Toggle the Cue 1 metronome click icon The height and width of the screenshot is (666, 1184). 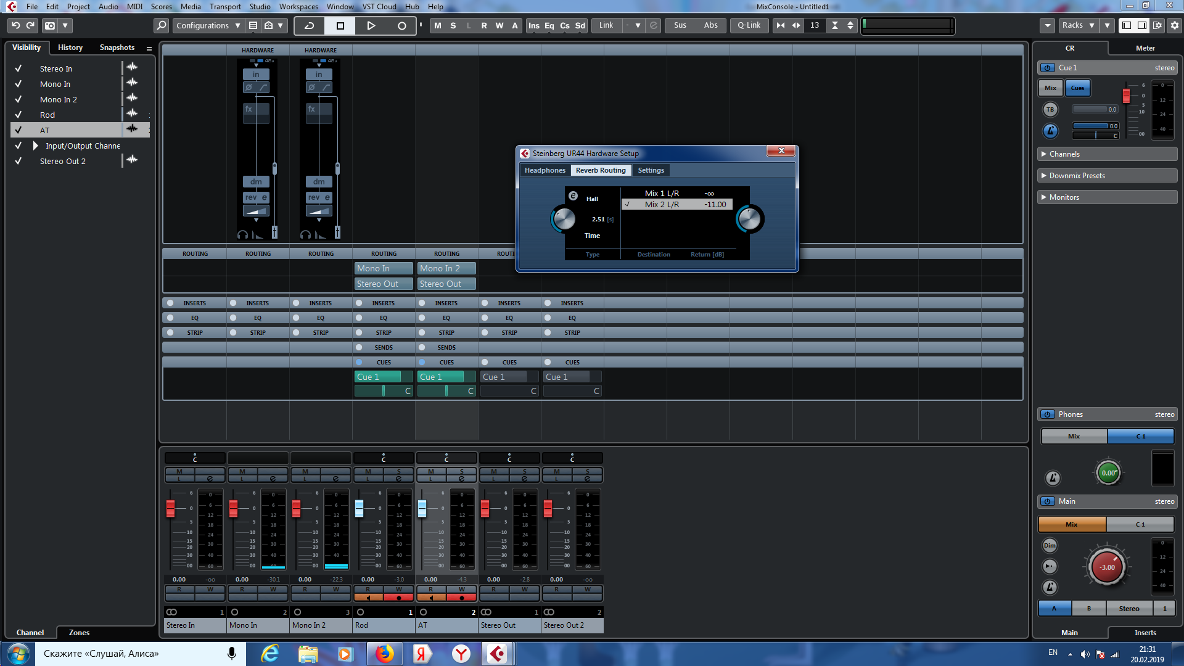pyautogui.click(x=1050, y=131)
